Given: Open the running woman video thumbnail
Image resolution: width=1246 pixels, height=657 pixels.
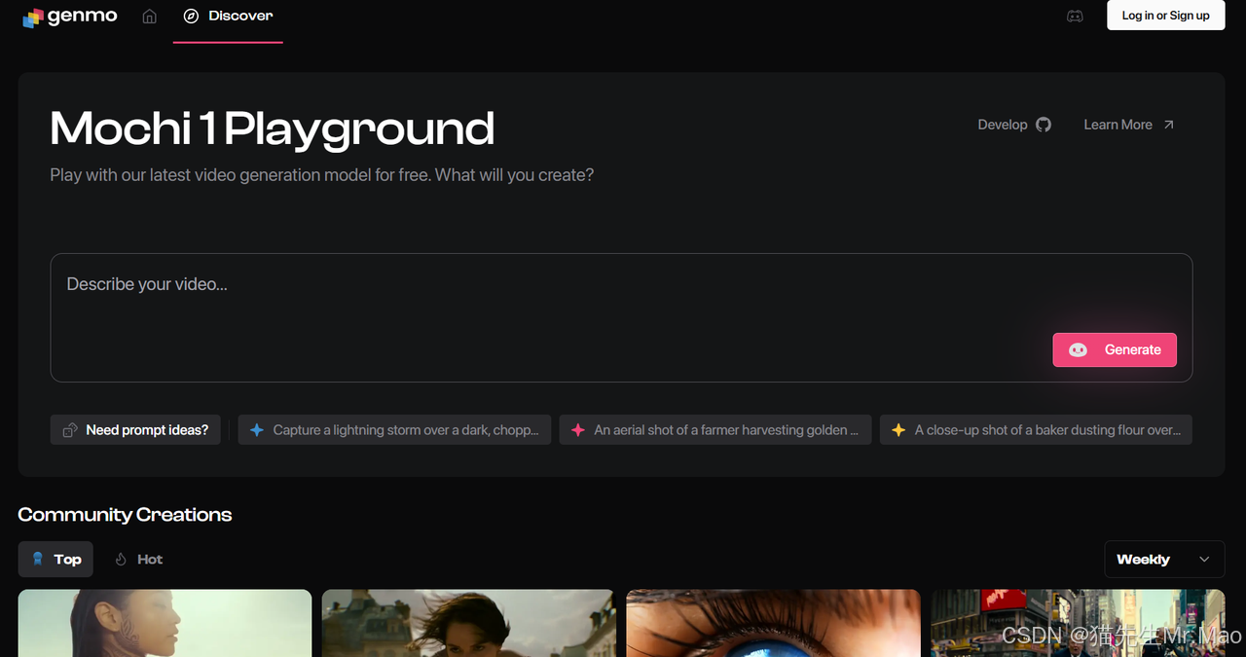Looking at the screenshot, I should pos(468,623).
